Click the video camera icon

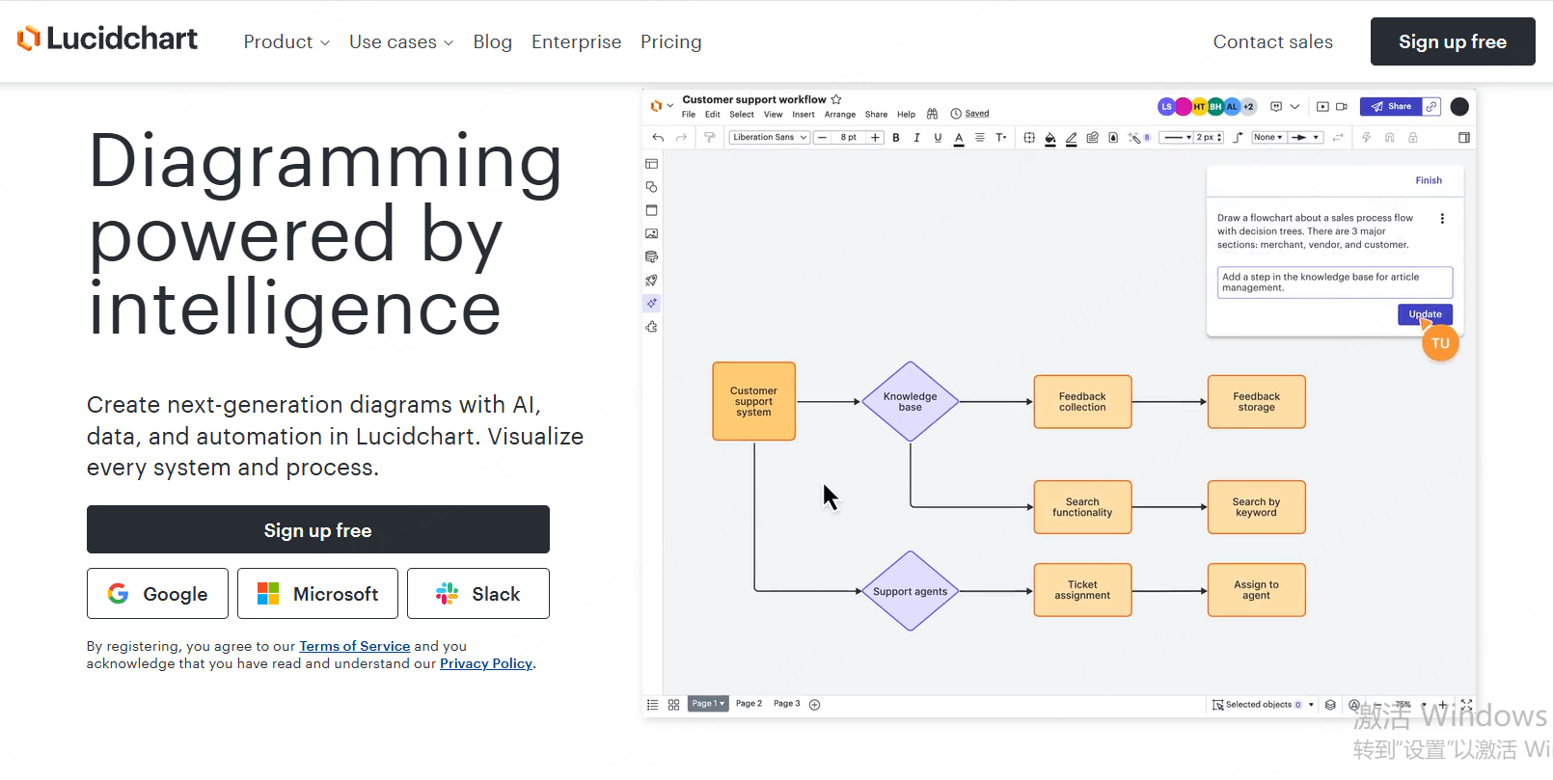tap(1342, 107)
